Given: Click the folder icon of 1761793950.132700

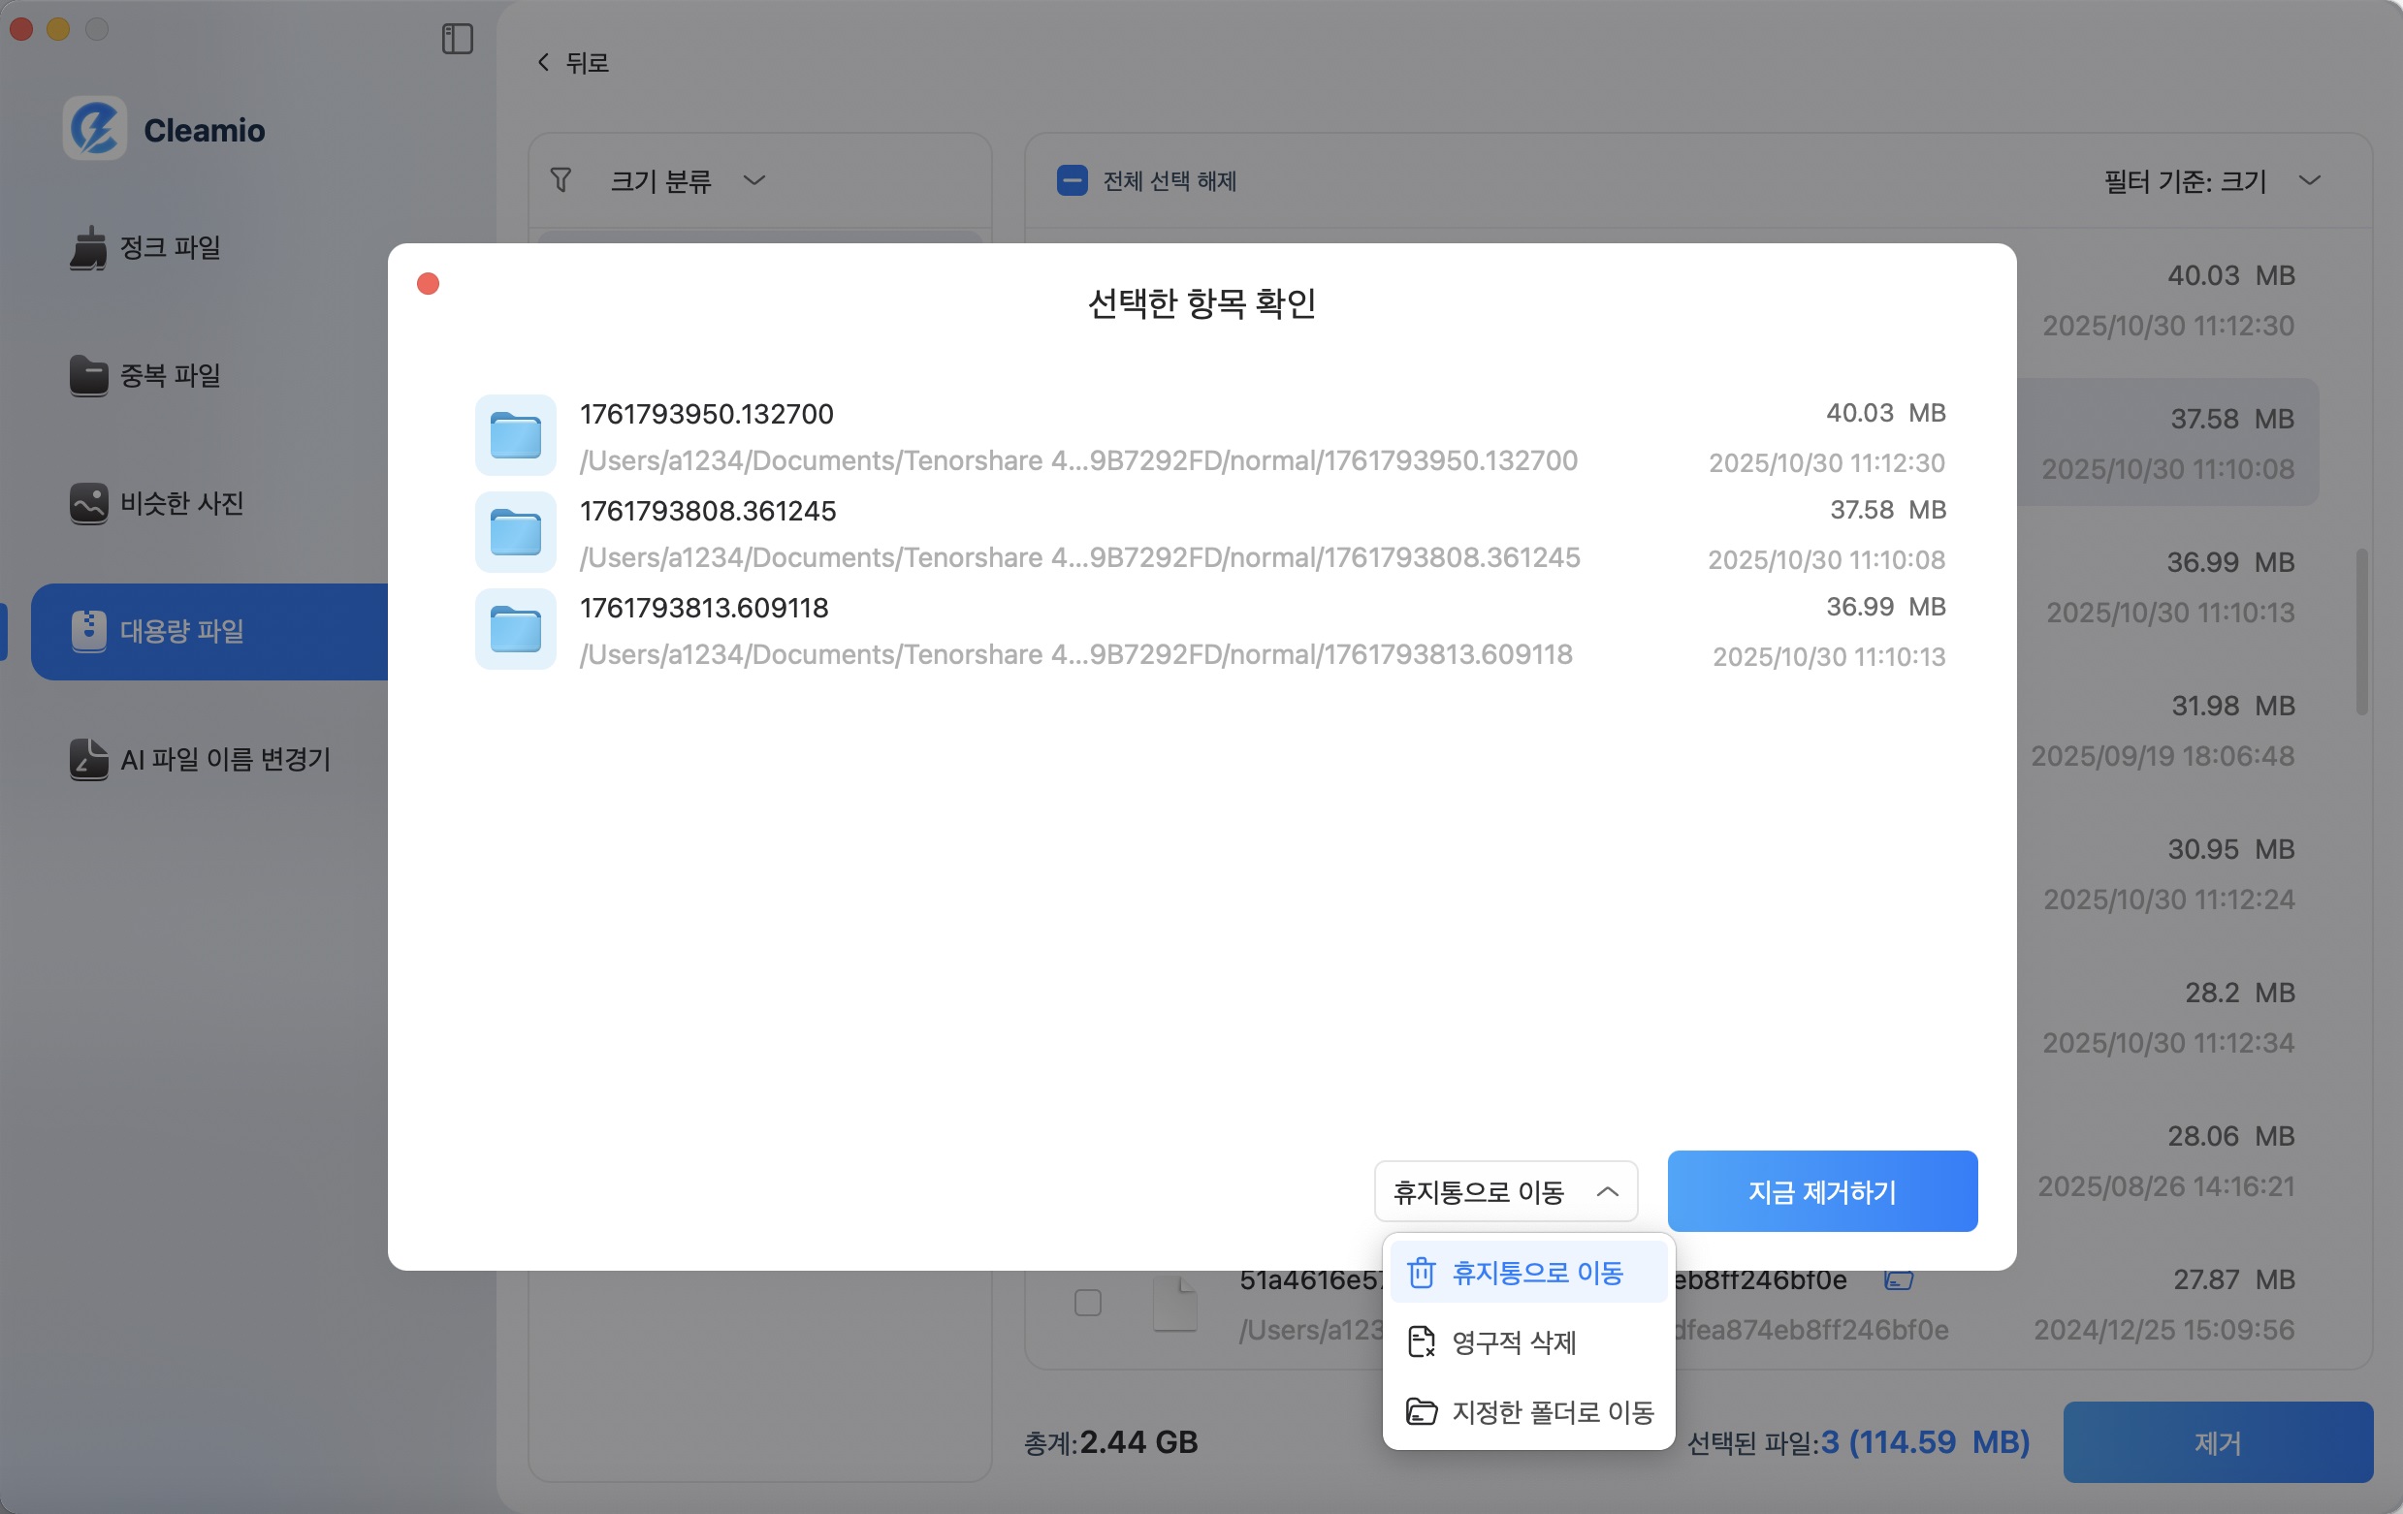Looking at the screenshot, I should point(515,435).
